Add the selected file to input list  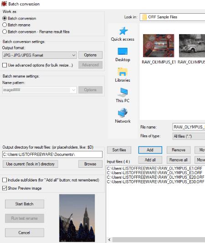[150, 150]
